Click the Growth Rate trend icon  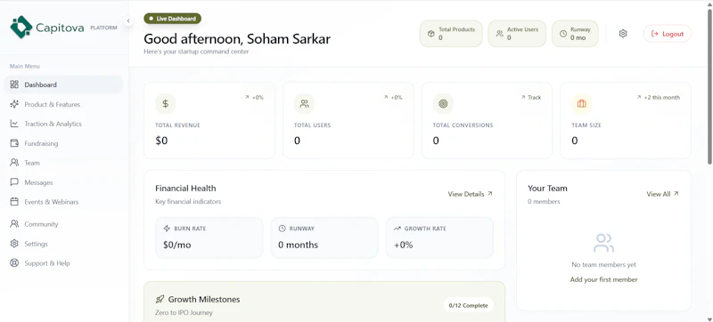pyautogui.click(x=397, y=229)
